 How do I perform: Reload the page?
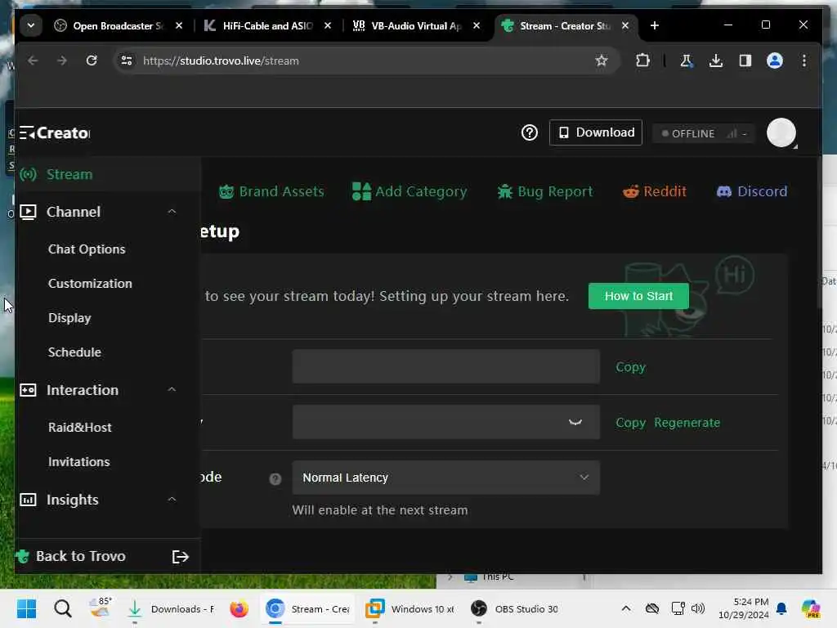tap(92, 61)
